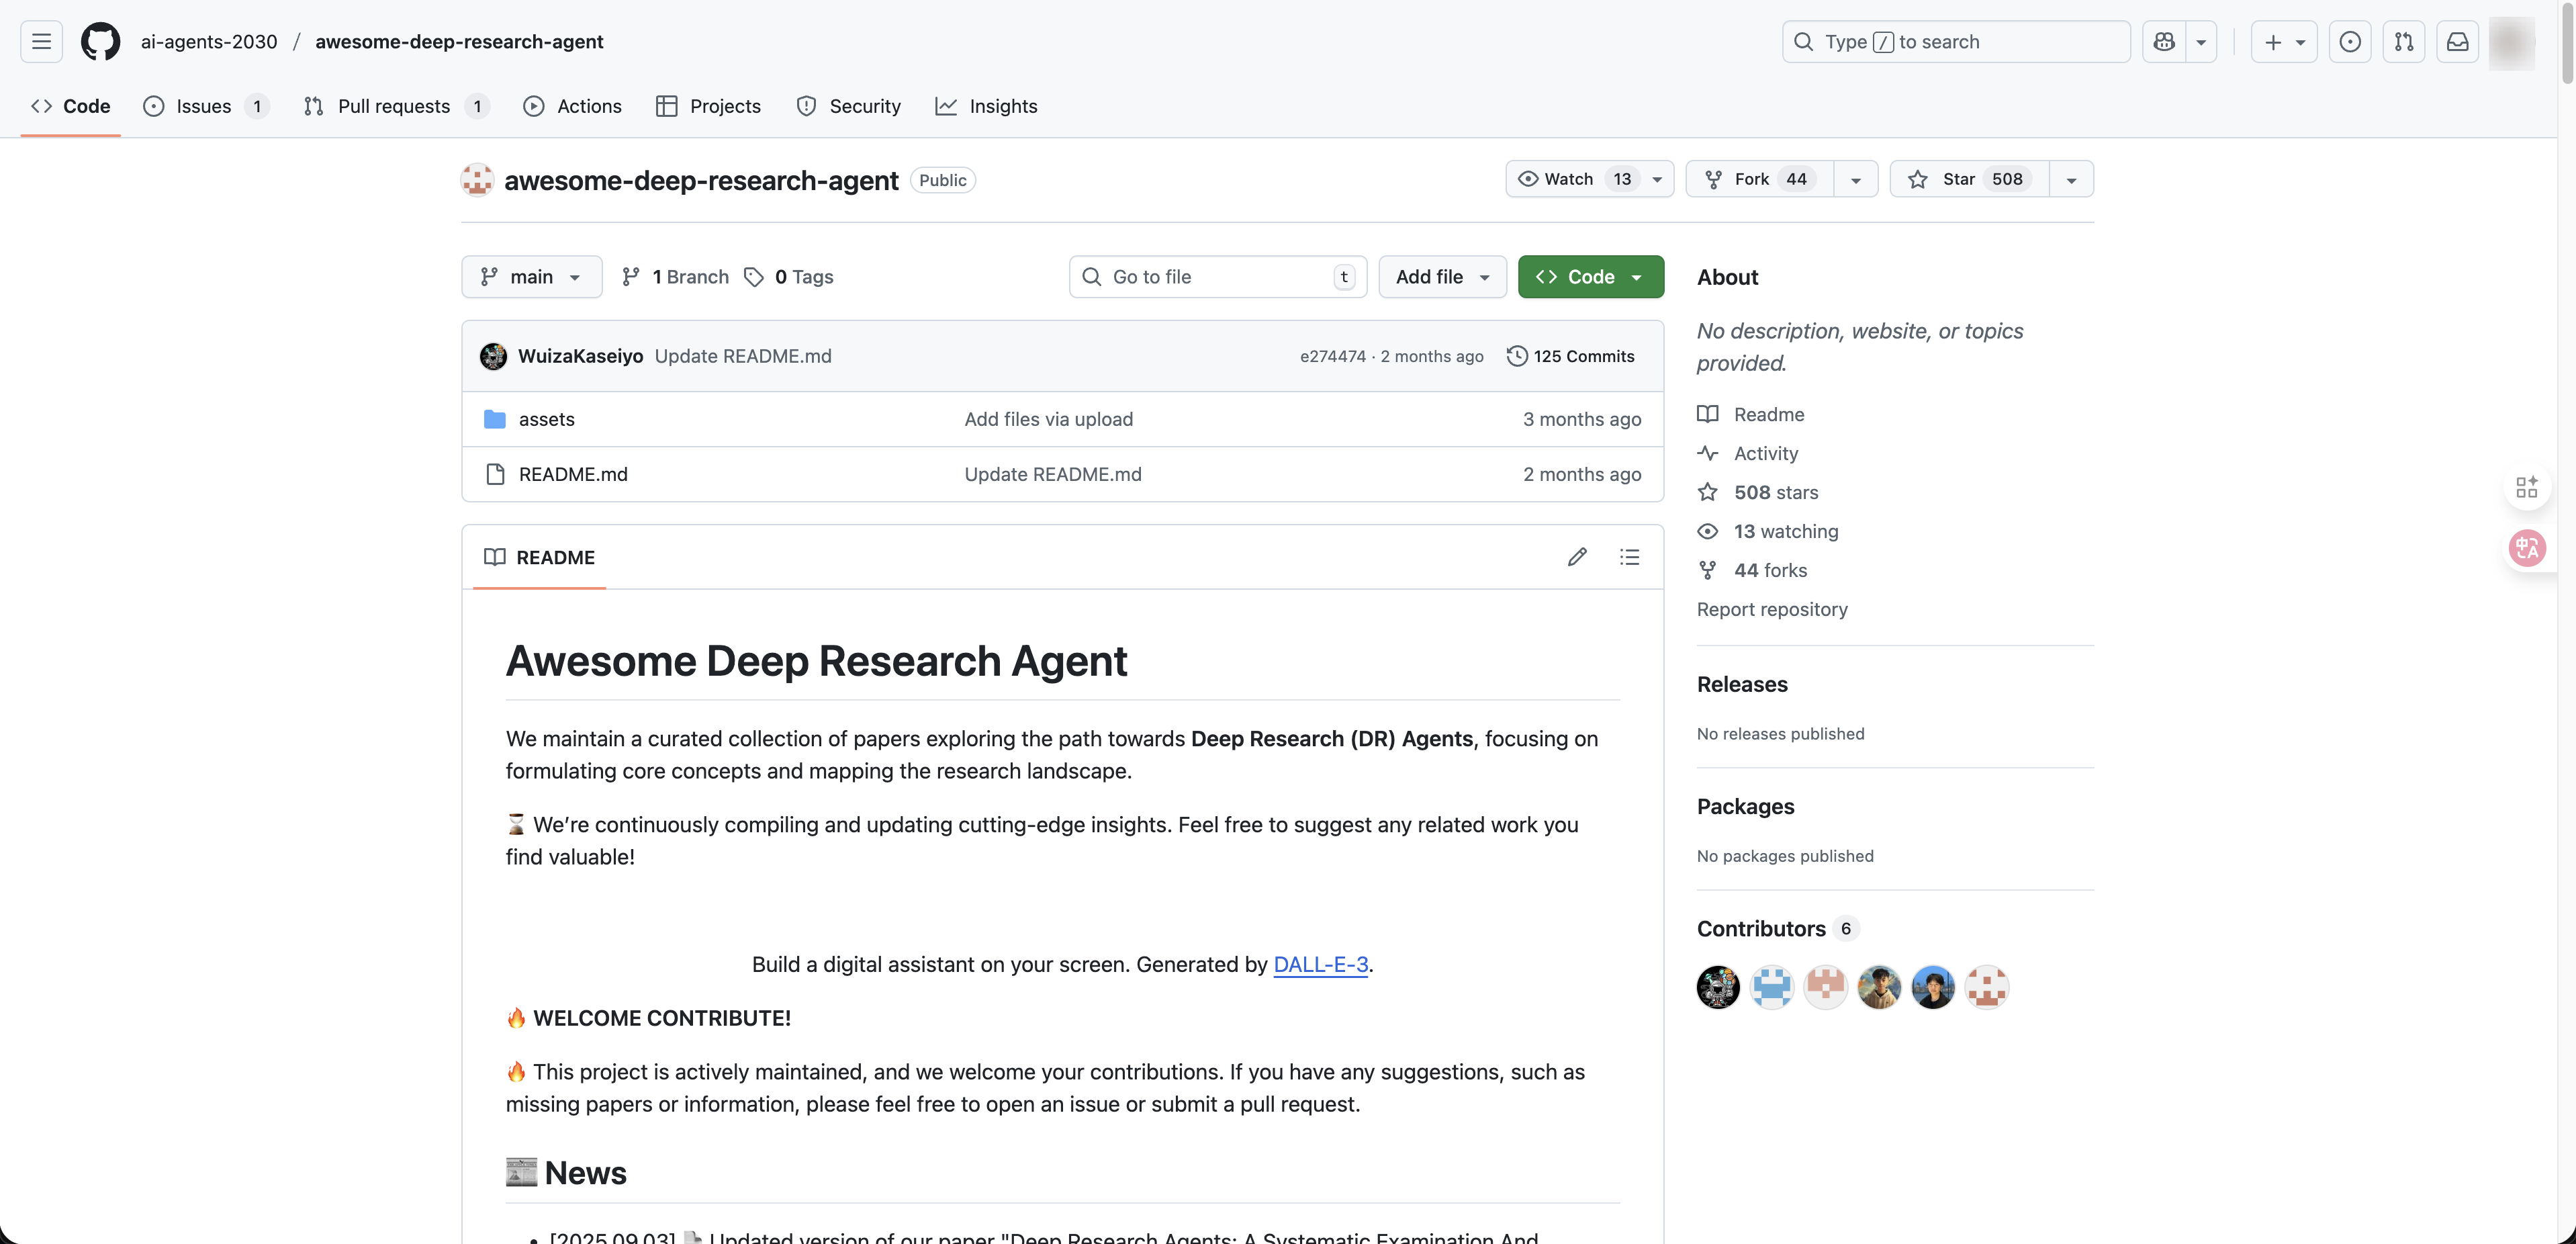Open the notifications inbox icon
Image resolution: width=2576 pixels, height=1244 pixels.
tap(2457, 41)
